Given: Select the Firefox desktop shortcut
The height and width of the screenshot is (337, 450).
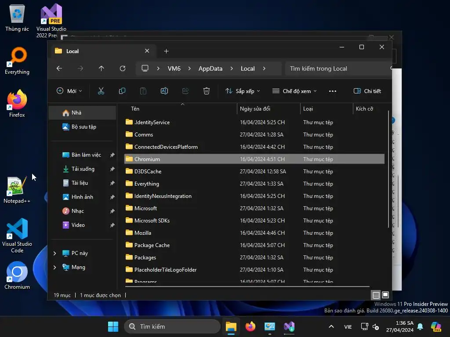Looking at the screenshot, I should pos(17,104).
